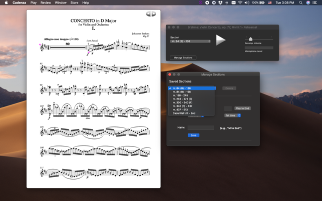Click the magenta marker at forte in measure 90
The width and height of the screenshot is (322, 201).
[89, 52]
